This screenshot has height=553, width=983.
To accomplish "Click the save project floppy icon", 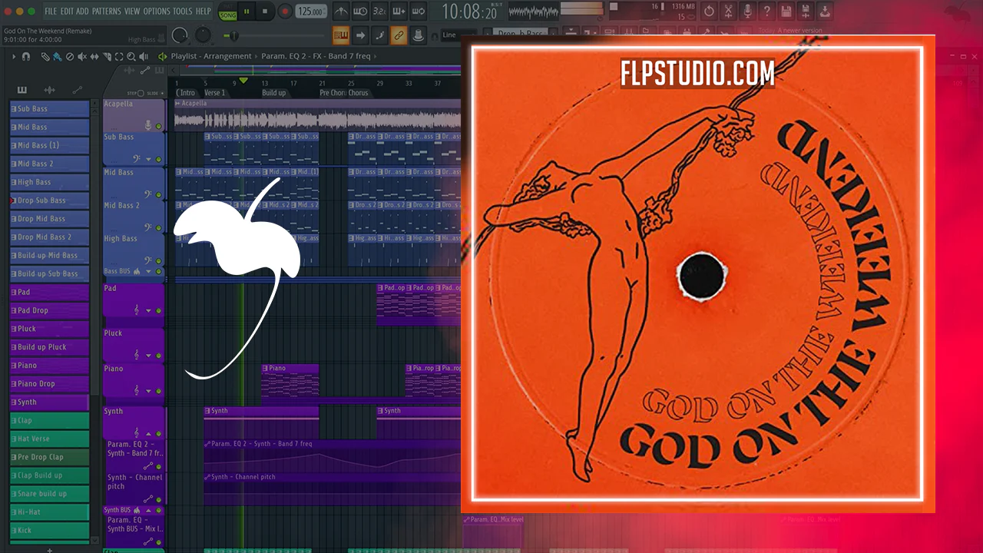I will 786,12.
